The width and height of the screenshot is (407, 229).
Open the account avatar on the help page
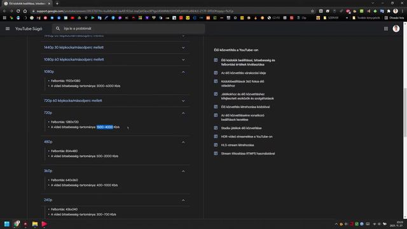[396, 29]
